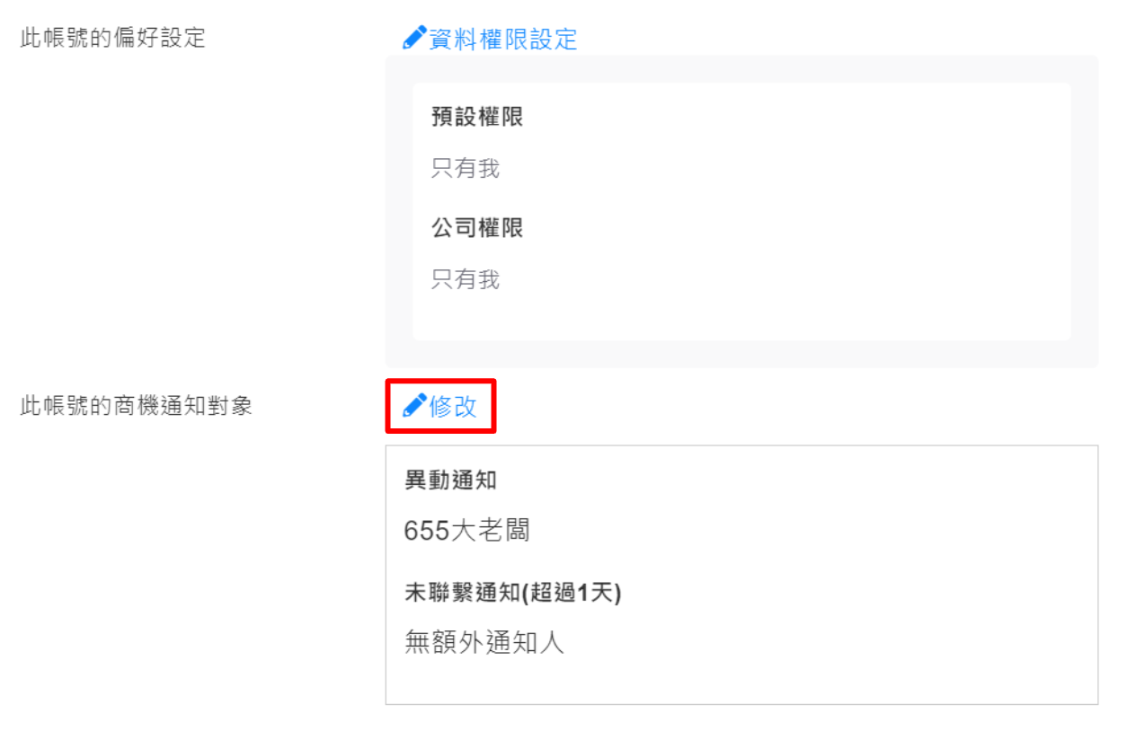This screenshot has width=1136, height=731.
Task: Click the 655大老闆 recipient entry
Action: [466, 531]
